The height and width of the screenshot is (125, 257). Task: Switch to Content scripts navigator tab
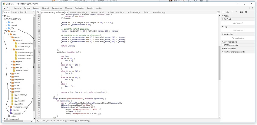(17, 12)
